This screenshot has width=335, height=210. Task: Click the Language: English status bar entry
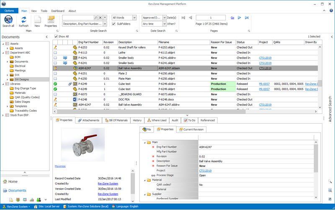[125, 207]
